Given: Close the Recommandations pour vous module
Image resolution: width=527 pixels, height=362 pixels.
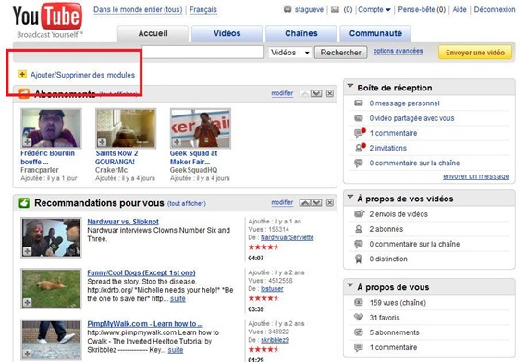Looking at the screenshot, I should tap(330, 203).
